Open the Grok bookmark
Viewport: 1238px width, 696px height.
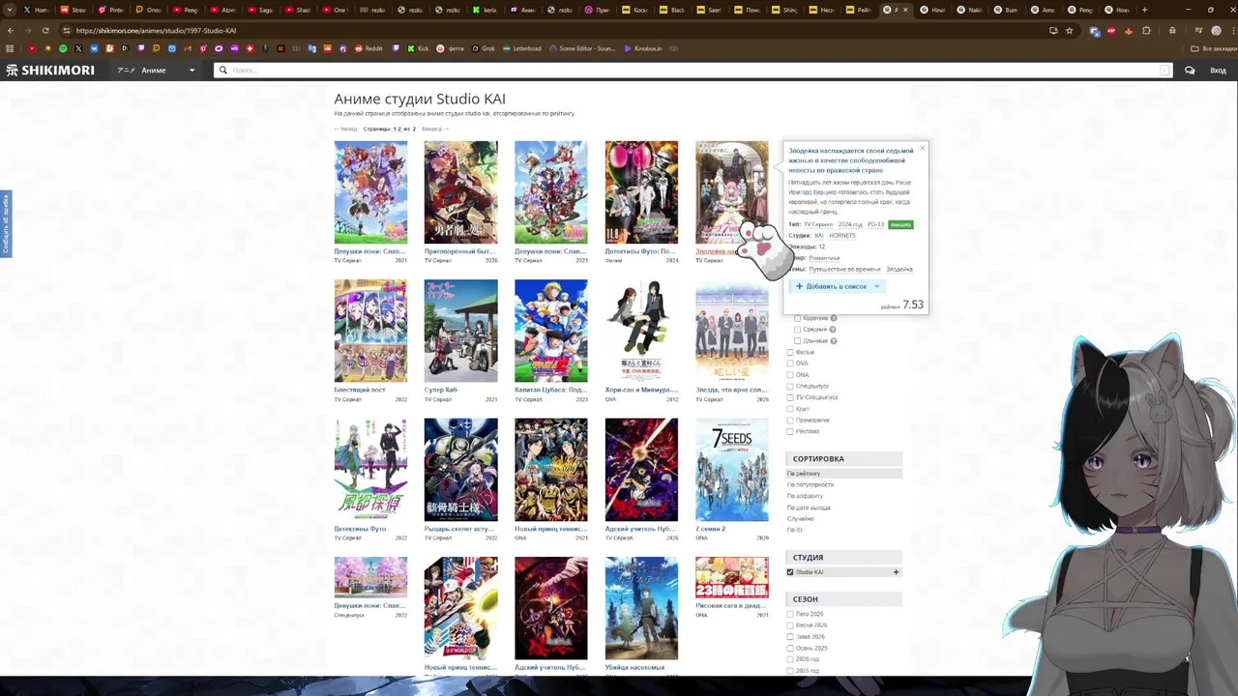483,48
